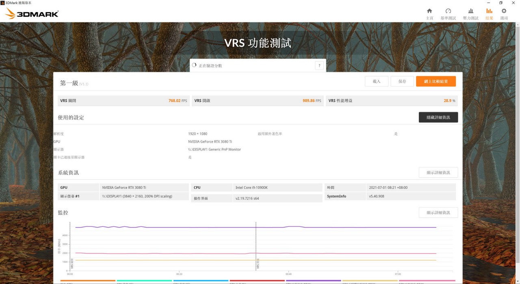Image resolution: width=520 pixels, height=284 pixels.
Task: Click the orange legend bar under the chart
Action: 88,280
